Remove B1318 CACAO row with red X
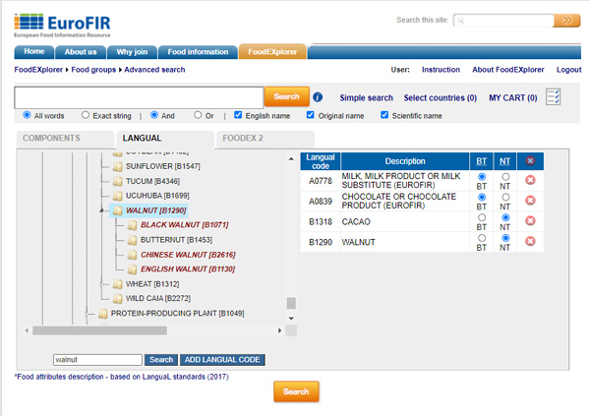Image resolution: width=590 pixels, height=416 pixels. pos(530,220)
